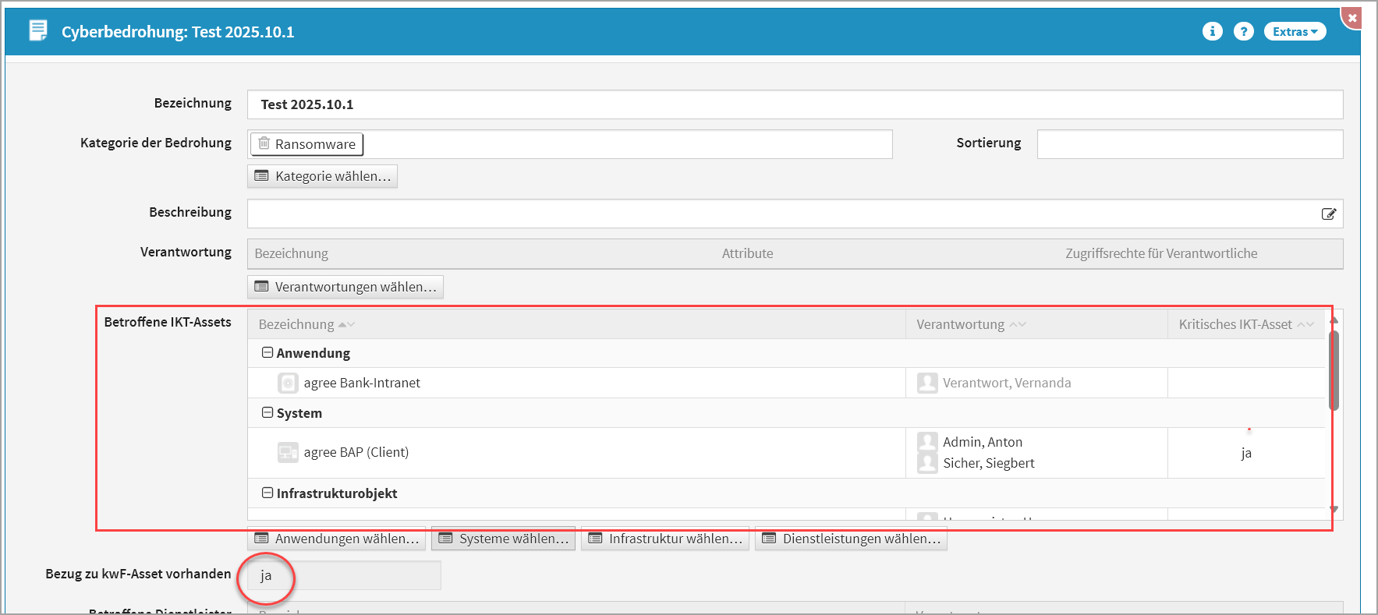Click the person icon next to Admin, Anton

coord(926,442)
